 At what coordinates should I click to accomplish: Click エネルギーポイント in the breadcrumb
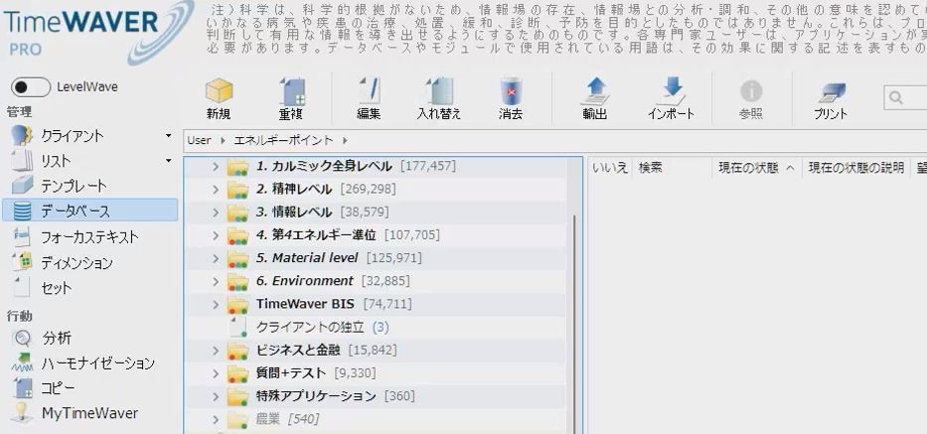283,141
